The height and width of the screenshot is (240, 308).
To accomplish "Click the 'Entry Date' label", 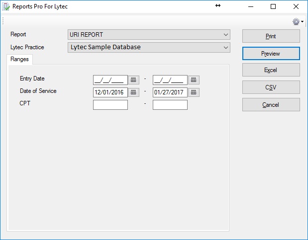I will click(32, 79).
